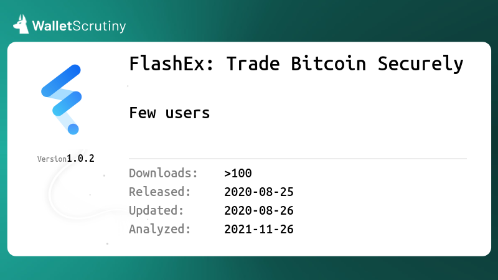498x280 pixels.
Task: Click the Version 1.0.2 label
Action: click(x=66, y=159)
